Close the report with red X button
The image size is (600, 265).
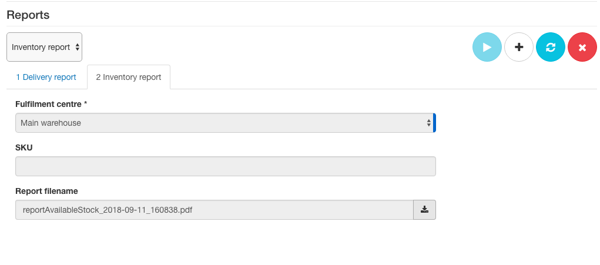[582, 47]
